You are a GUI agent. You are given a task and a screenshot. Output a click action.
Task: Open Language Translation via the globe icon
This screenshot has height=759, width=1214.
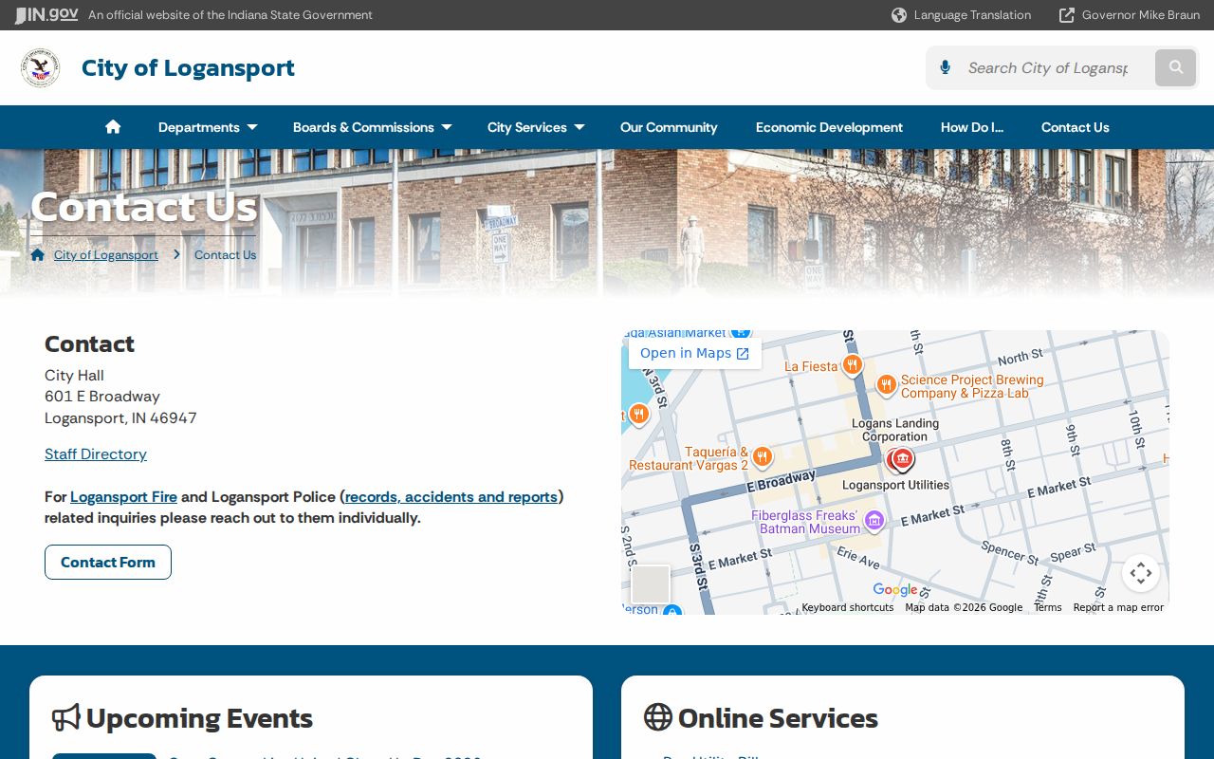tap(899, 15)
